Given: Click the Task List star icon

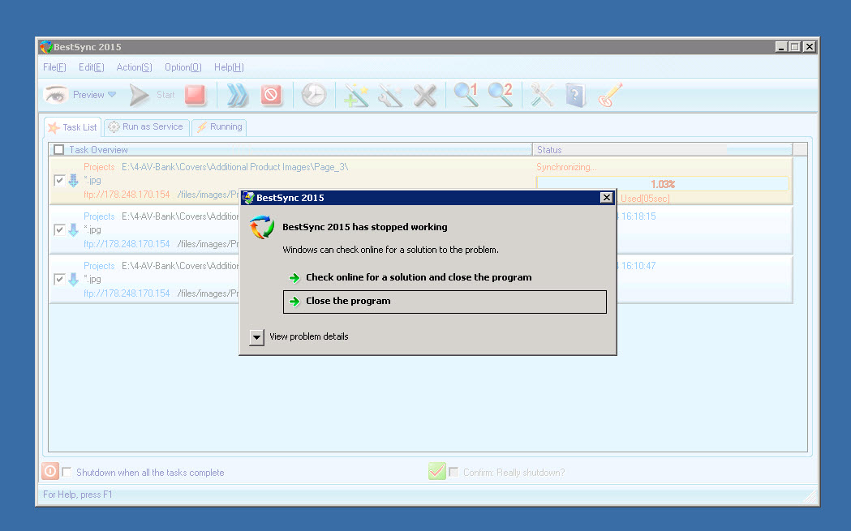Looking at the screenshot, I should [x=54, y=128].
